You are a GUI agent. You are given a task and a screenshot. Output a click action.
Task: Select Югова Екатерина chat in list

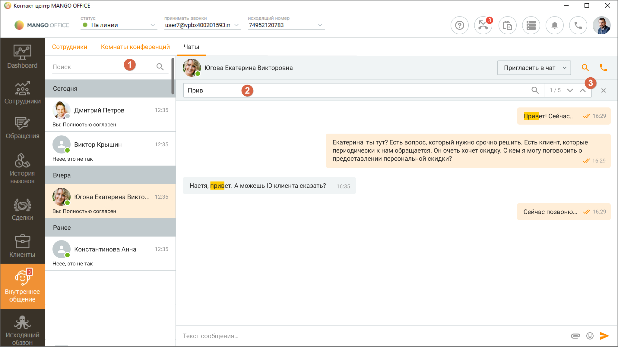(110, 201)
